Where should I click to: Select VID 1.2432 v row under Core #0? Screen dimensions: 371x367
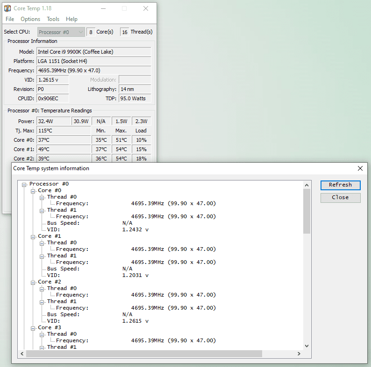pos(98,229)
